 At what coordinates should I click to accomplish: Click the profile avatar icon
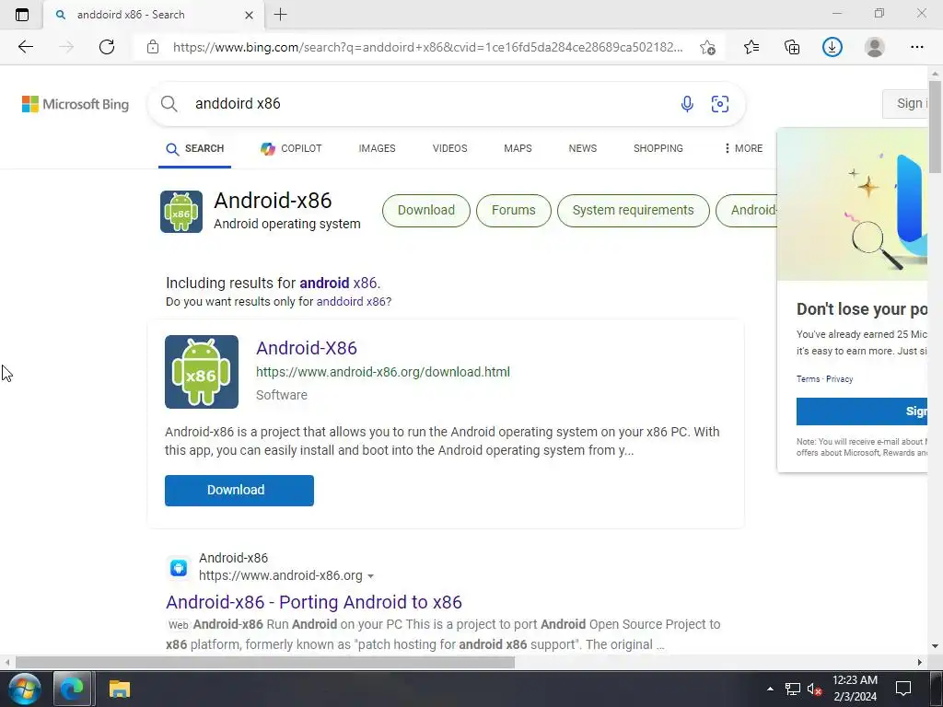point(875,47)
